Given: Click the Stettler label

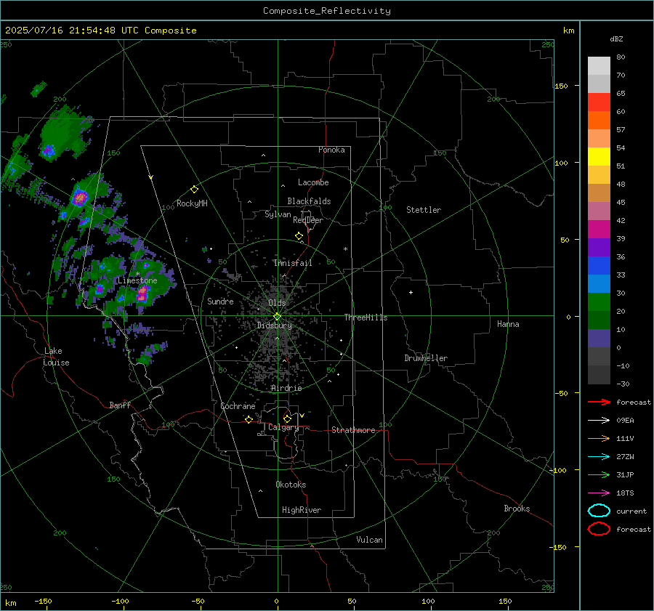Looking at the screenshot, I should (x=424, y=210).
